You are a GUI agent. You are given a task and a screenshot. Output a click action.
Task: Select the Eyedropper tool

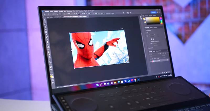(47, 35)
